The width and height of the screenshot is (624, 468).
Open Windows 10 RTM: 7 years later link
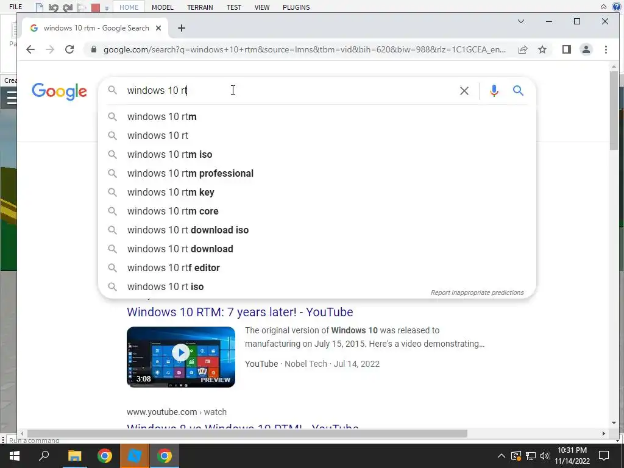[x=239, y=312]
